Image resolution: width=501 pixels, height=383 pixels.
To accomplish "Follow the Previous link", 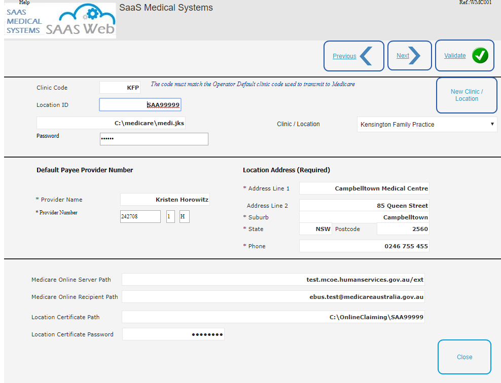I will (x=344, y=56).
